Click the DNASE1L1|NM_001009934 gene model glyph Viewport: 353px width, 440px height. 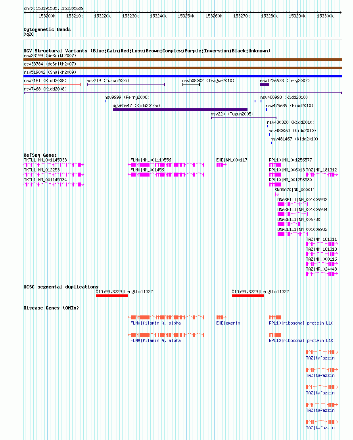[293, 214]
